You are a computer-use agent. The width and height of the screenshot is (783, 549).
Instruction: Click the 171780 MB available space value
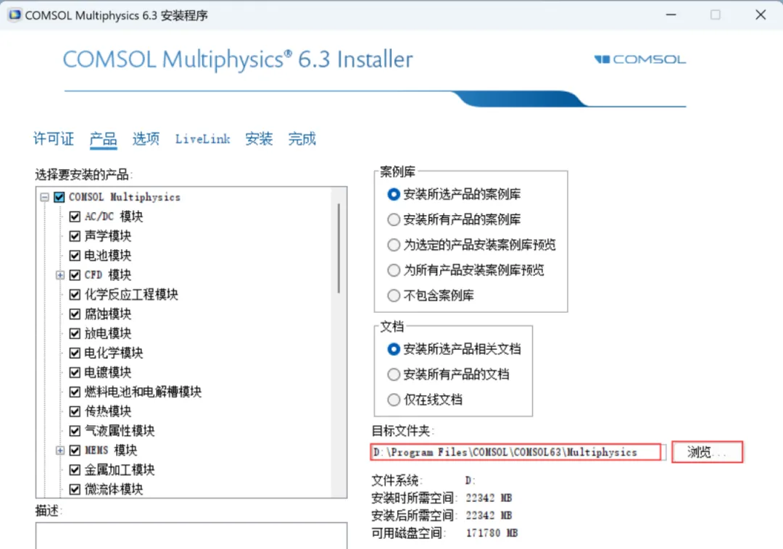tap(492, 533)
